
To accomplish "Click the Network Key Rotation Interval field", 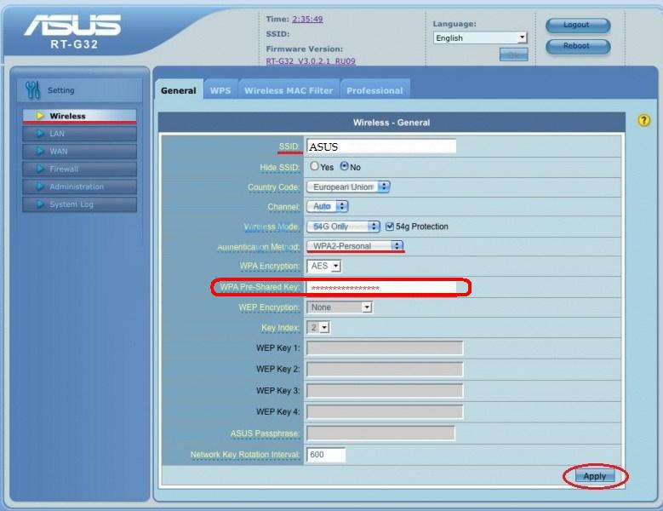I will (326, 454).
